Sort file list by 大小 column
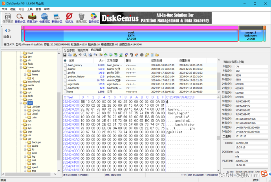Screen dimensions: 271x182 pyautogui.click(x=99, y=60)
